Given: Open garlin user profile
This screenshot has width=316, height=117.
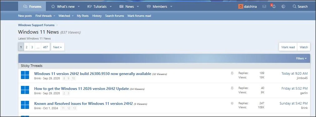Looking at the screenshot, I should click(x=304, y=93).
